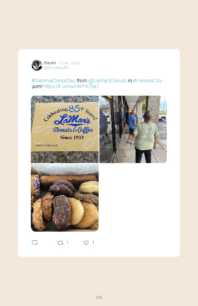Open the @LaMarsDonuts mention link

coord(107,80)
